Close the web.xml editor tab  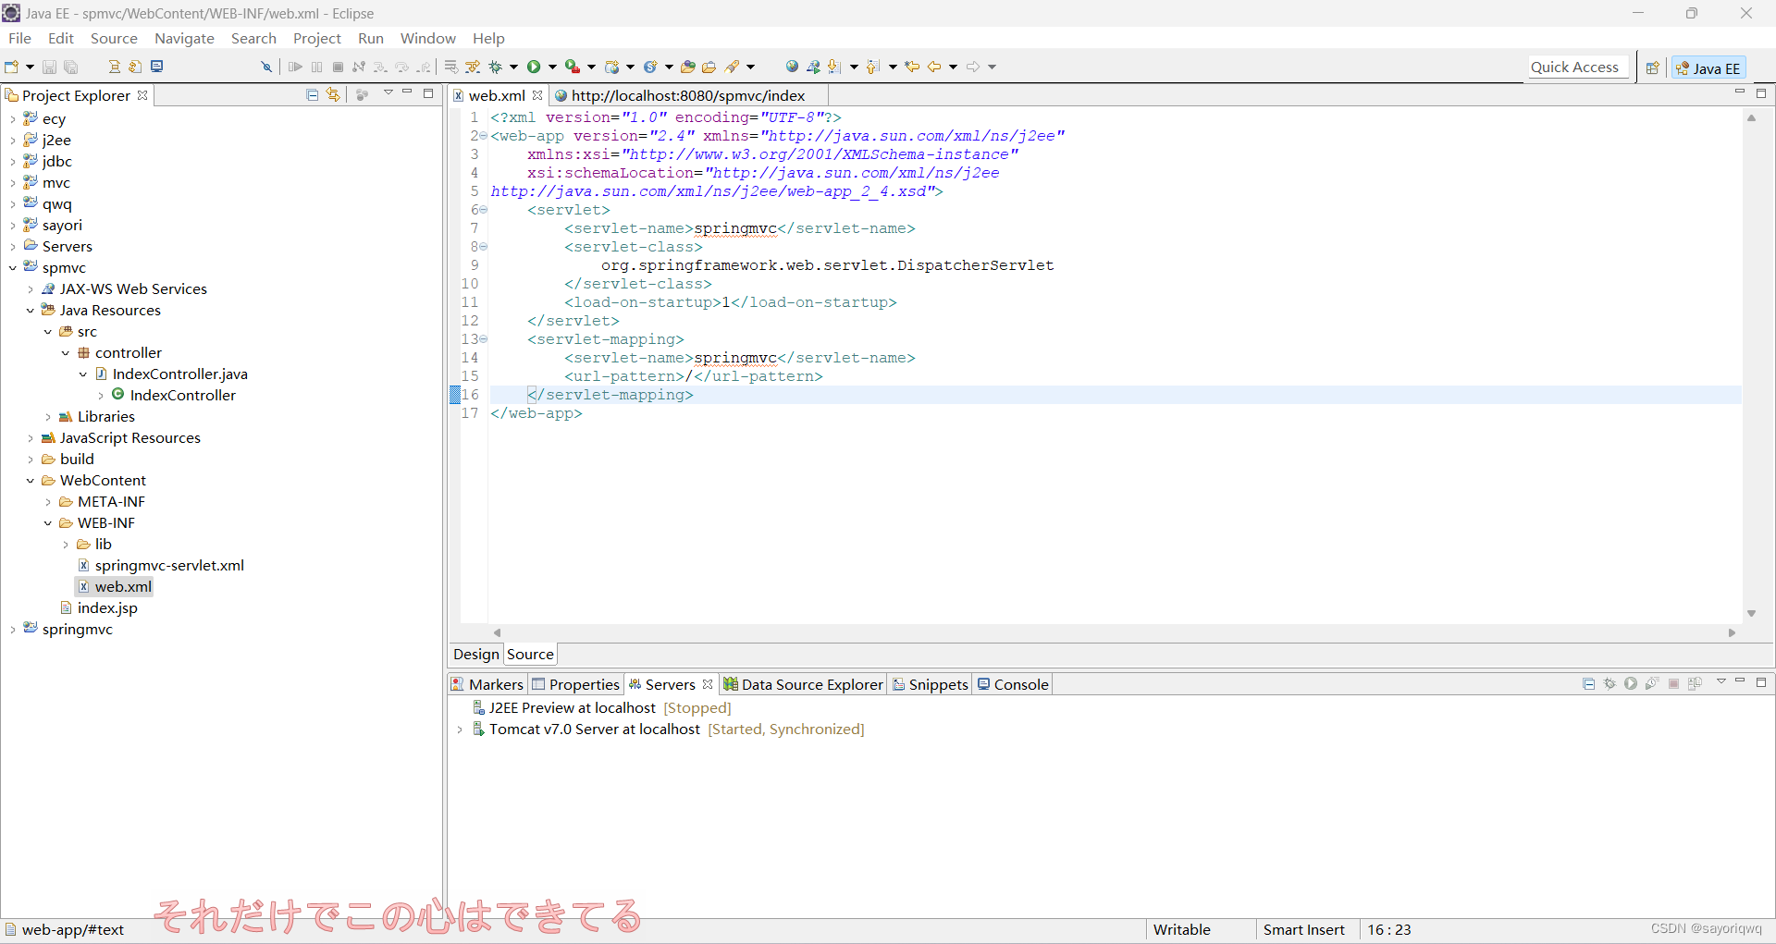[536, 95]
